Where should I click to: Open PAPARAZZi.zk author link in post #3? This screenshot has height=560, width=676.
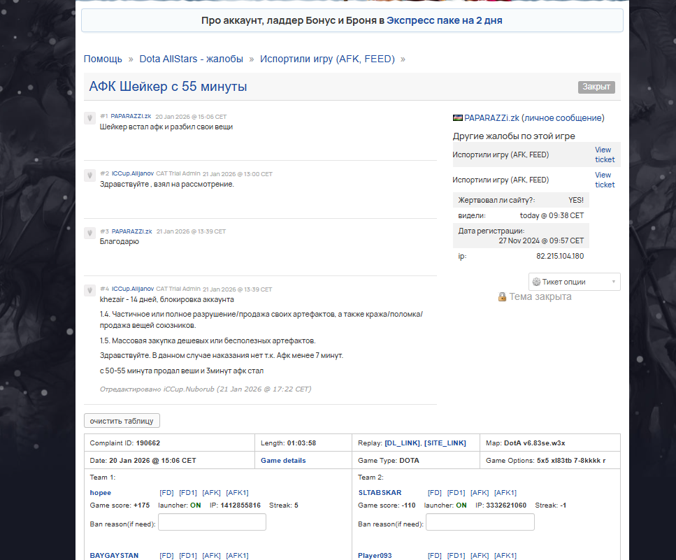pyautogui.click(x=132, y=231)
